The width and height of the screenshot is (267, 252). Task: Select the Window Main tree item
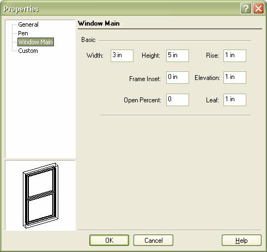pyautogui.click(x=35, y=42)
